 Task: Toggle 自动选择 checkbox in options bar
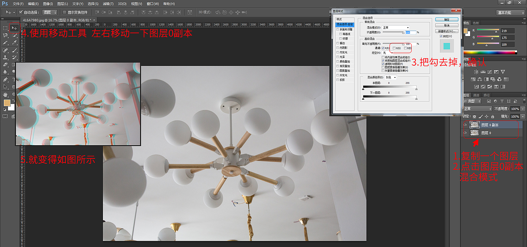21,12
